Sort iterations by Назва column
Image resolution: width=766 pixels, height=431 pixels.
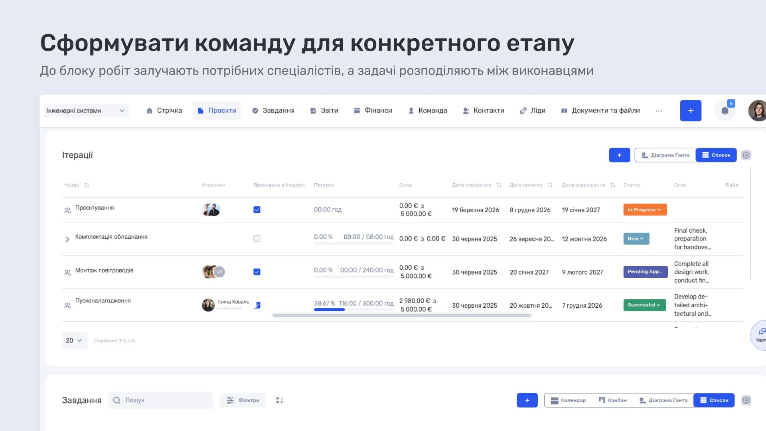(87, 185)
